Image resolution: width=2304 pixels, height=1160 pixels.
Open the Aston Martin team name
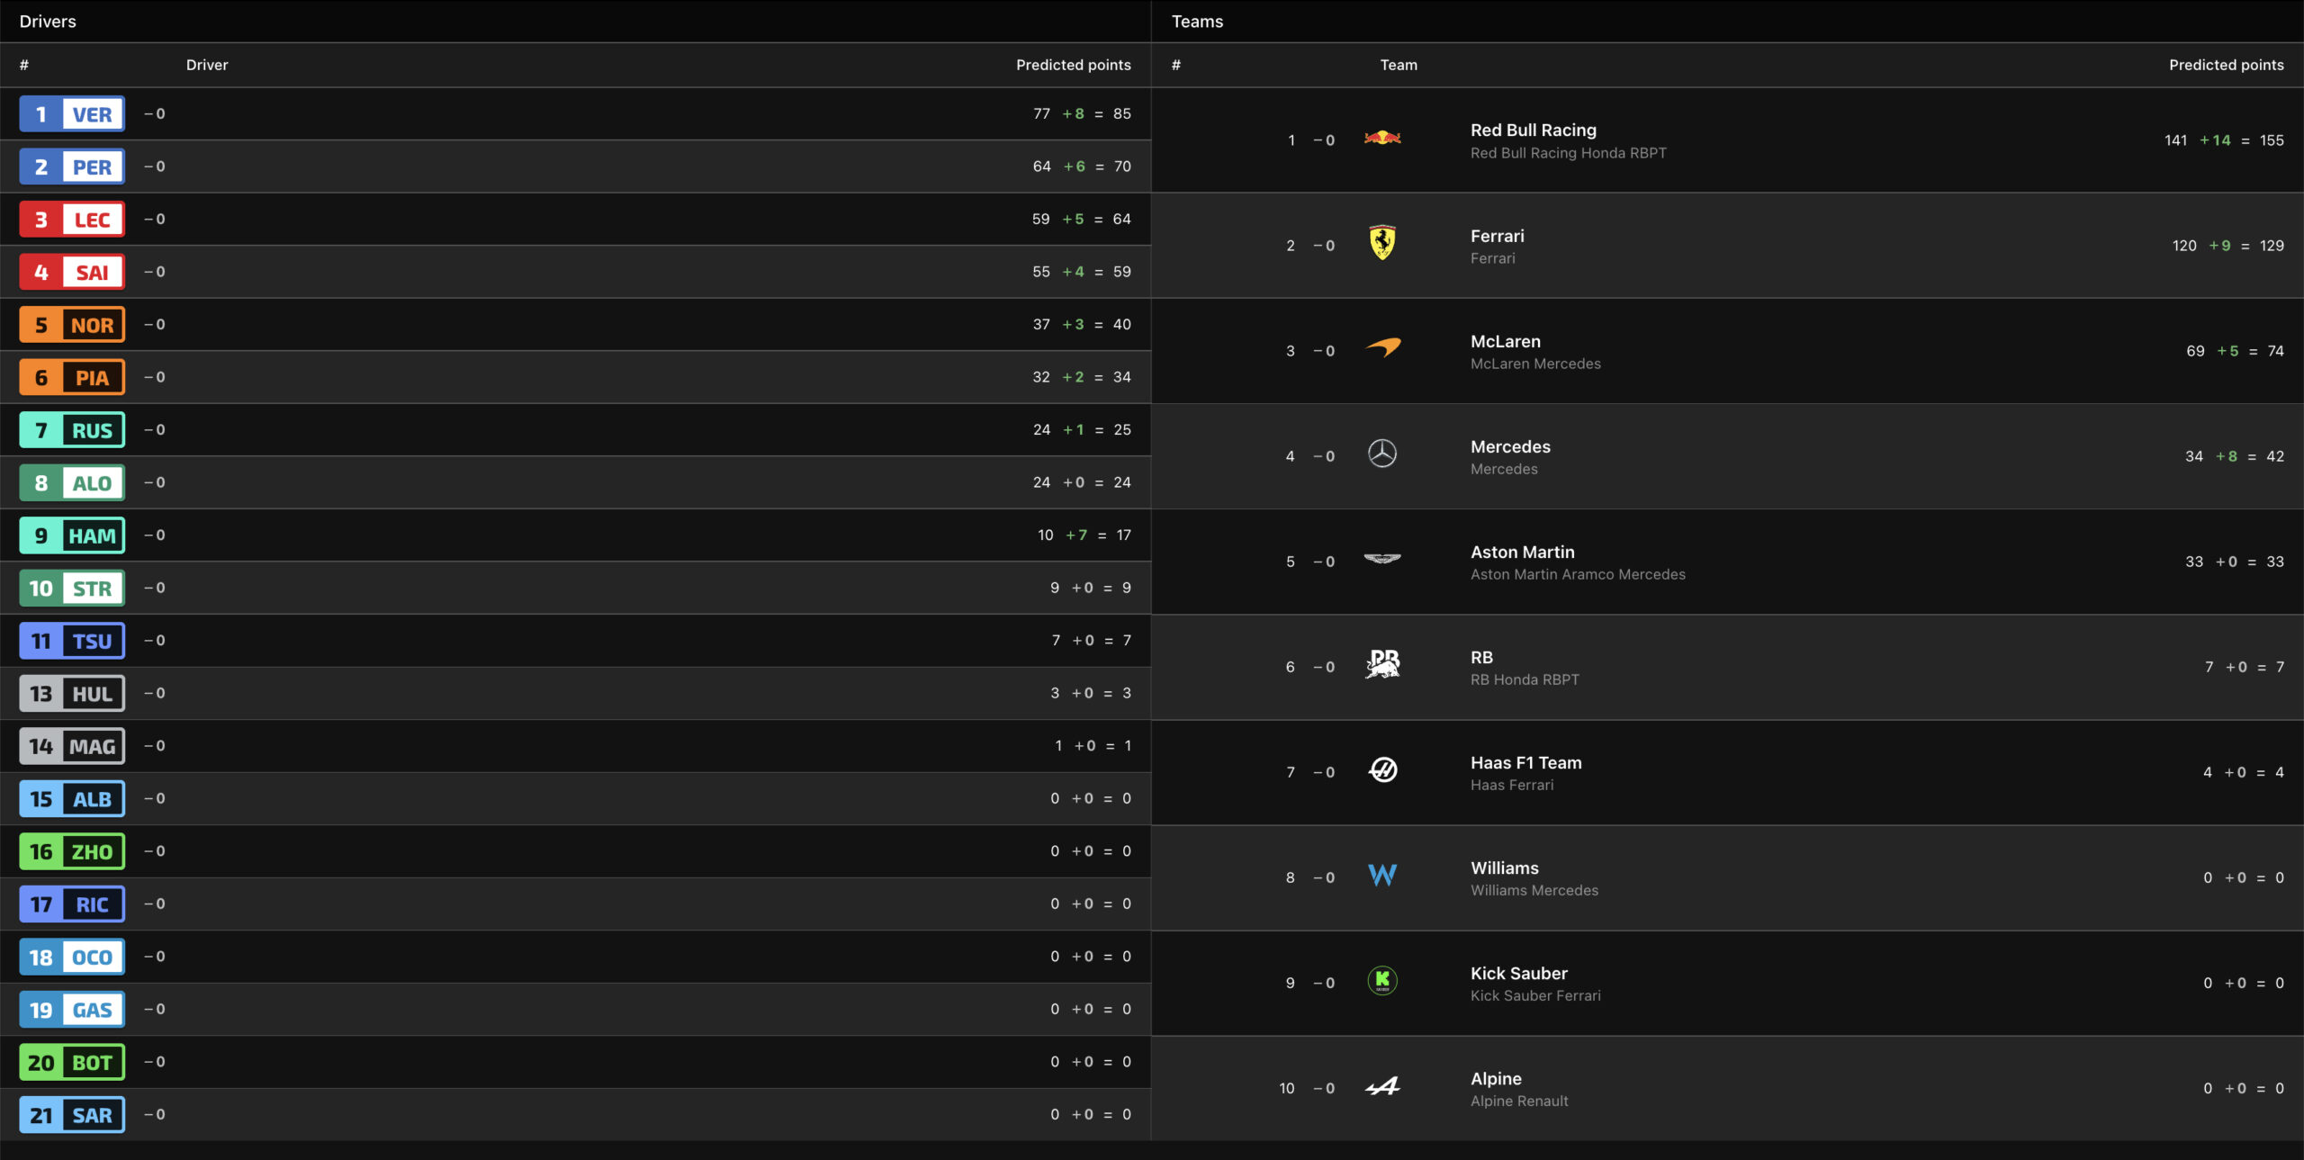pyautogui.click(x=1522, y=552)
